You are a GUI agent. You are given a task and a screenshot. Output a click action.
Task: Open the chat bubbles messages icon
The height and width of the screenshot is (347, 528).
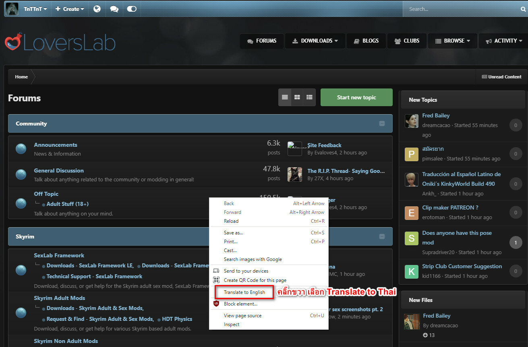click(114, 9)
